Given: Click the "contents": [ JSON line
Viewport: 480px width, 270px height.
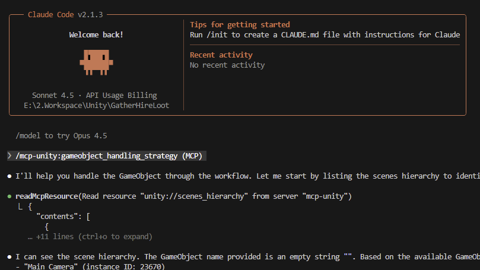Looking at the screenshot, I should pos(63,217).
